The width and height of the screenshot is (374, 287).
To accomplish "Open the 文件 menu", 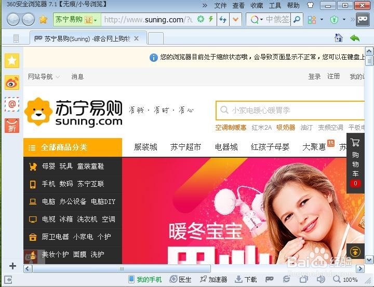I will pyautogui.click(x=220, y=5).
